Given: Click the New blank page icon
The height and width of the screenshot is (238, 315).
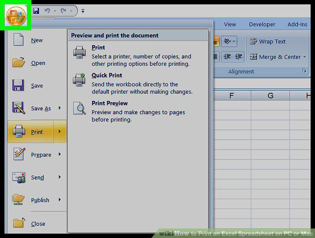Looking at the screenshot, I should [x=18, y=39].
